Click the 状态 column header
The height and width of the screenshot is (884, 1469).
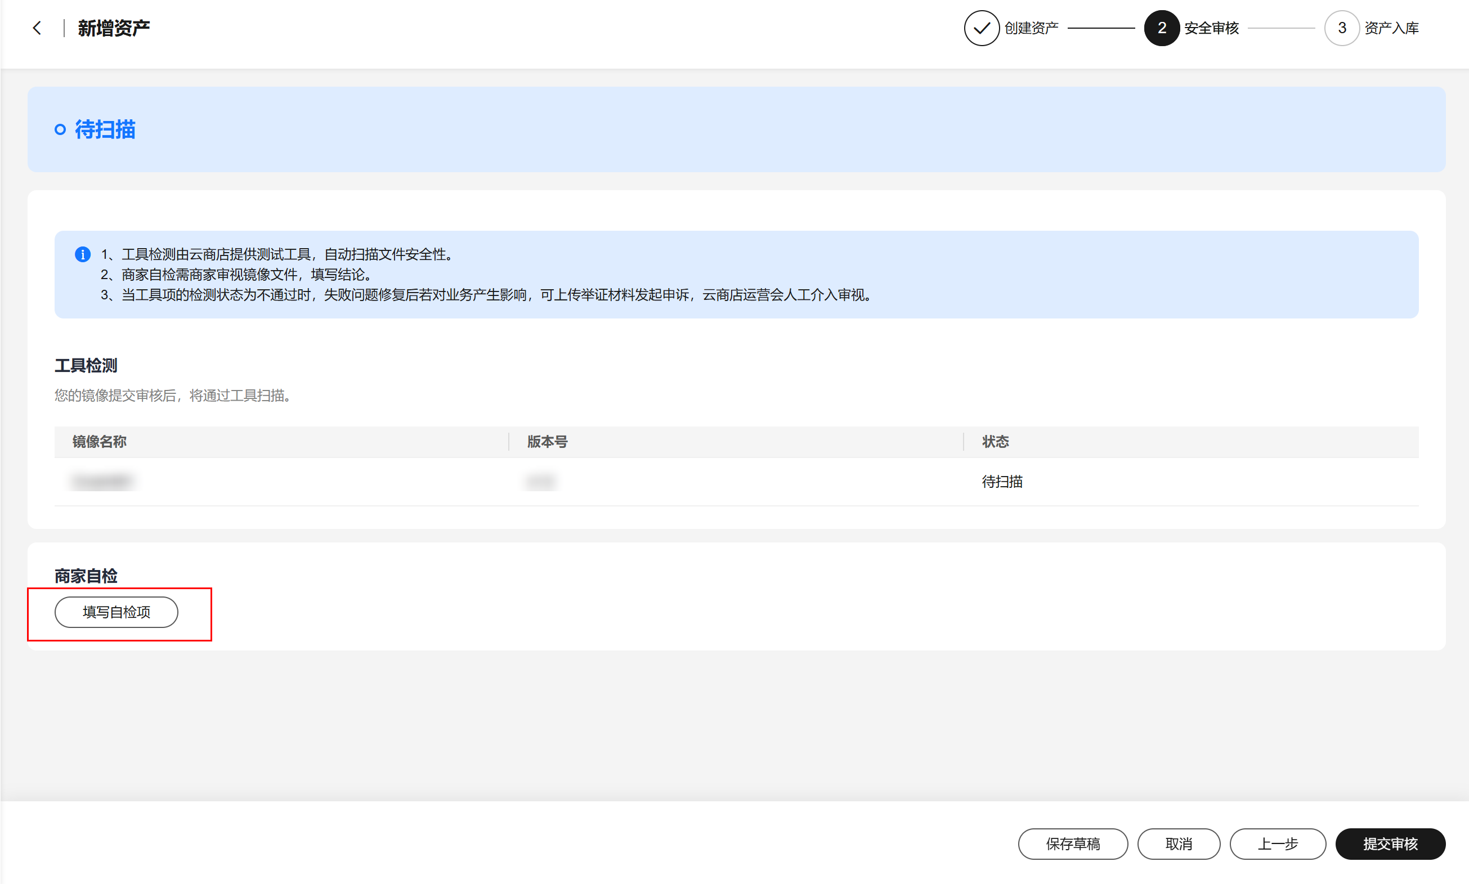[x=995, y=441]
